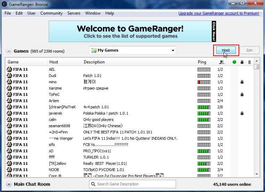Image resolution: width=265 pixels, height=192 pixels.
Task: Sort by the green status circle column
Action: pyautogui.click(x=234, y=62)
